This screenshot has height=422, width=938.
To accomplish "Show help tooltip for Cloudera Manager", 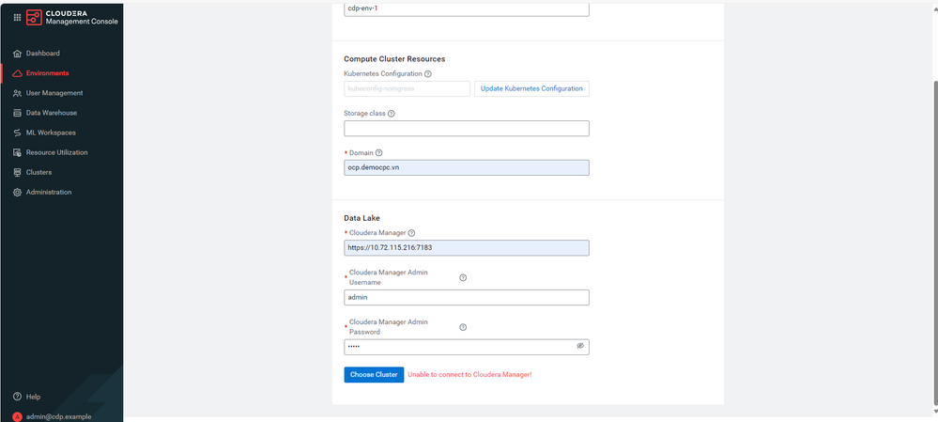I will pyautogui.click(x=411, y=233).
